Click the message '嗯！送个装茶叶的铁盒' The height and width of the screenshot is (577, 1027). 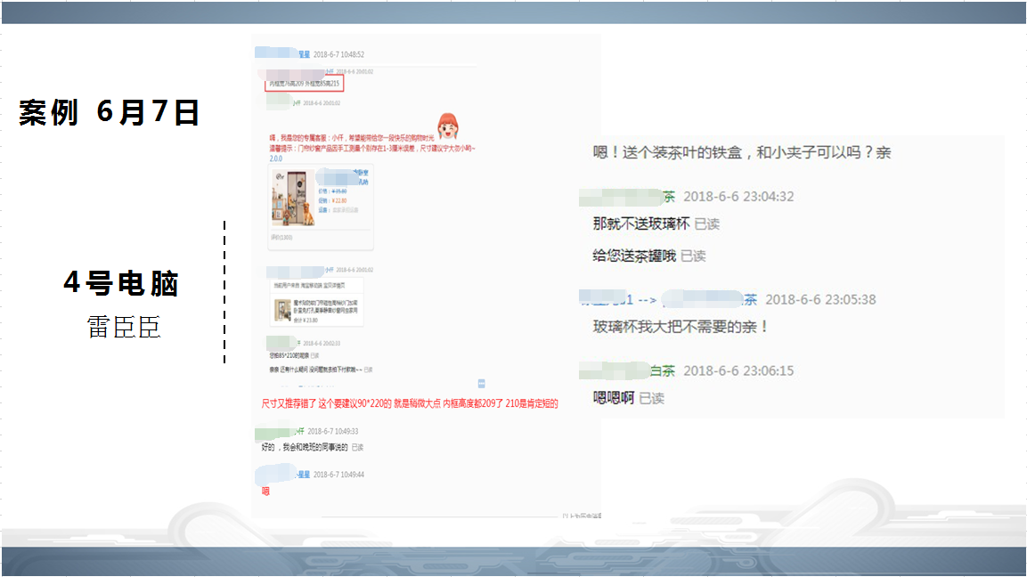[742, 152]
